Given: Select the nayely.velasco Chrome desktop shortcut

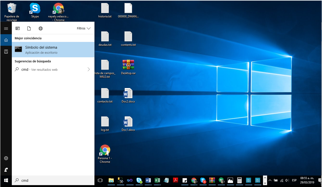Looking at the screenshot, I should (x=58, y=12).
